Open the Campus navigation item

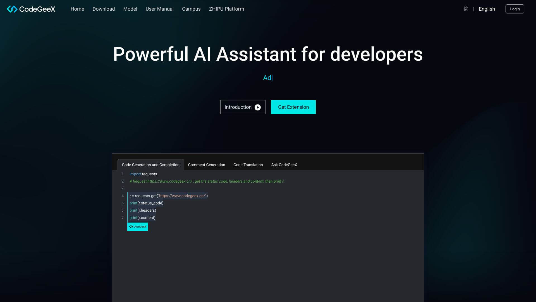click(x=191, y=9)
